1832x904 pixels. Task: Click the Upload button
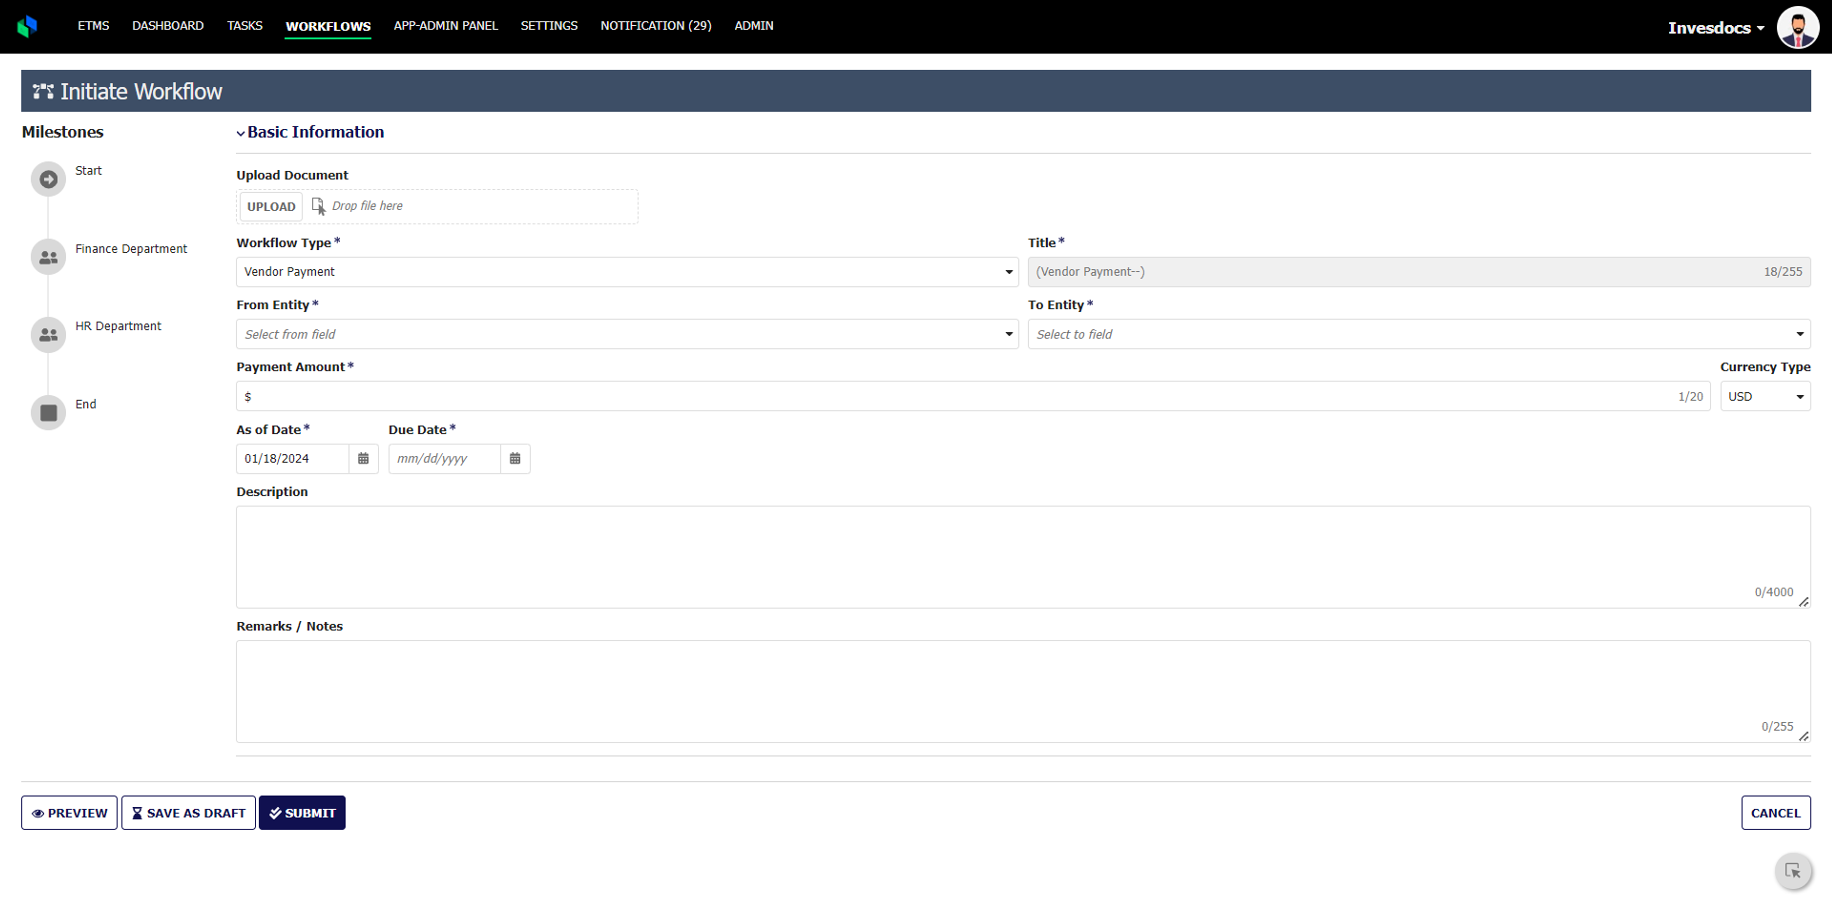[x=271, y=207]
